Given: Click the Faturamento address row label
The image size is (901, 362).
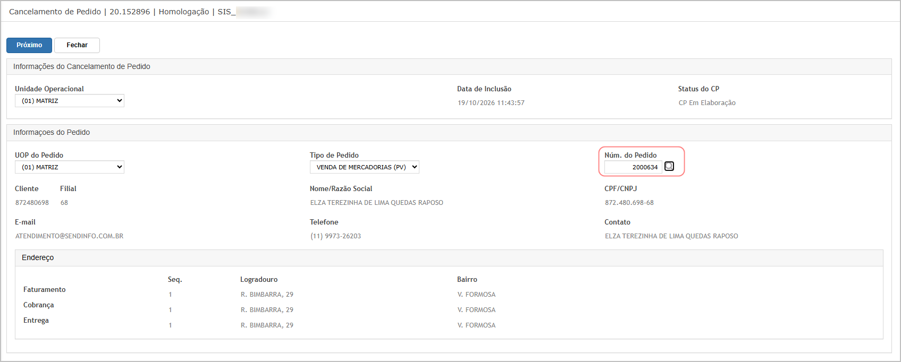Looking at the screenshot, I should [x=45, y=290].
